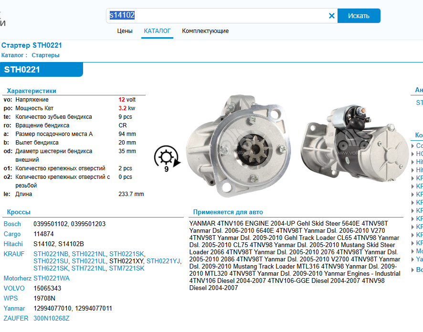This screenshot has width=423, height=332.
Task: Click the Cargo number 114874
Action: click(x=43, y=234)
